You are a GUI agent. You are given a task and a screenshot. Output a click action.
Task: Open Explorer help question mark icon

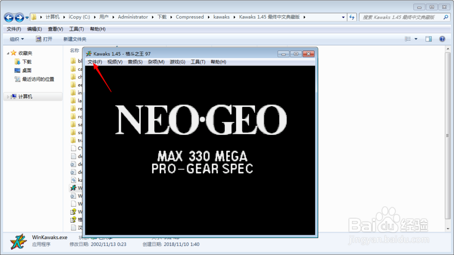(442, 39)
